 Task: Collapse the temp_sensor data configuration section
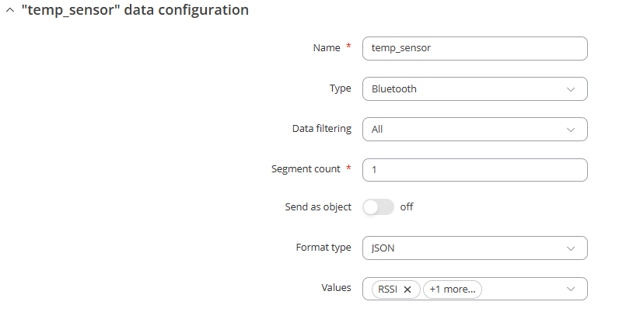click(10, 10)
